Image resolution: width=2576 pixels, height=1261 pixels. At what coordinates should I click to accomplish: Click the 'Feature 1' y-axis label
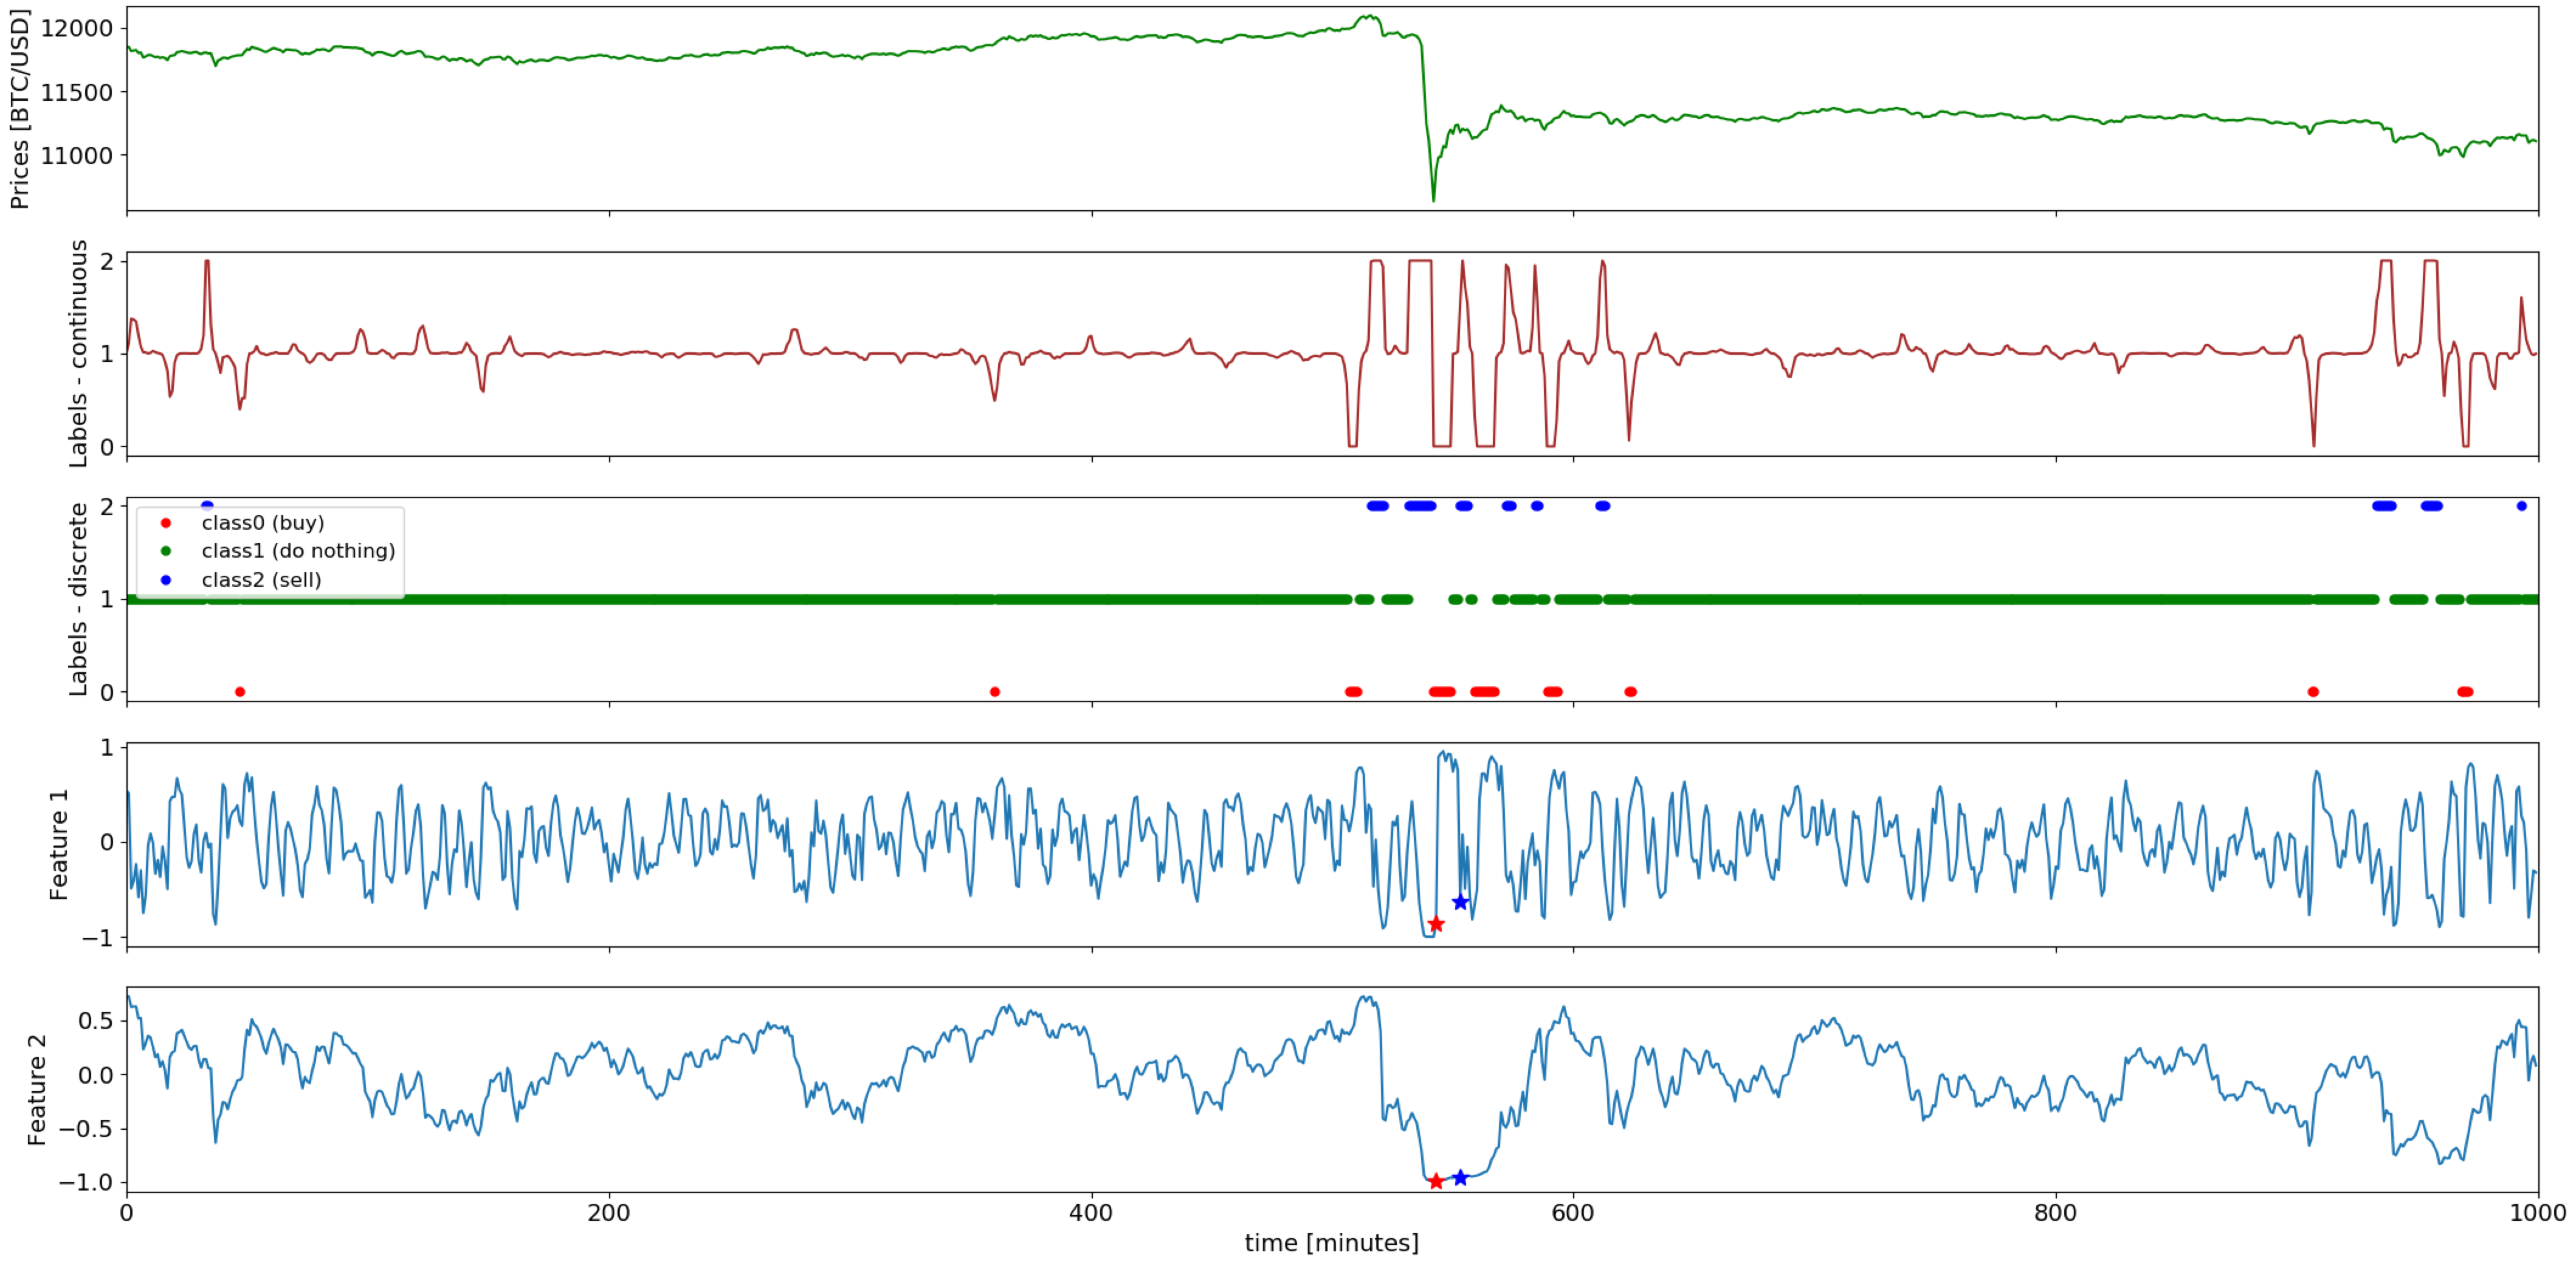59,844
